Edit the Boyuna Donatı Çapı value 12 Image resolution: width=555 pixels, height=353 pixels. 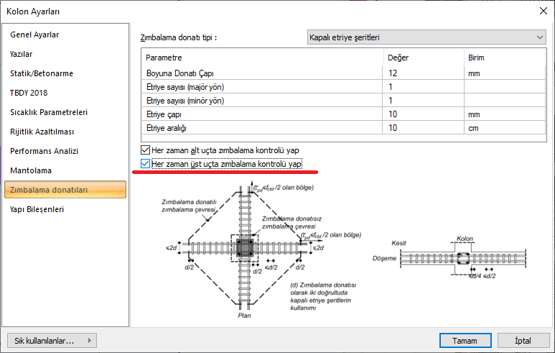[x=423, y=73]
